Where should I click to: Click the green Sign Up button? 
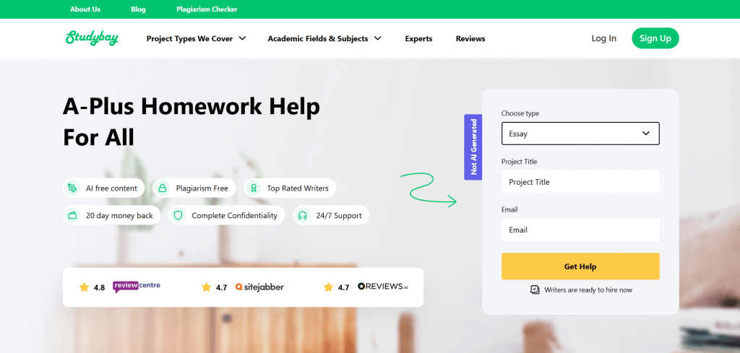tap(655, 38)
